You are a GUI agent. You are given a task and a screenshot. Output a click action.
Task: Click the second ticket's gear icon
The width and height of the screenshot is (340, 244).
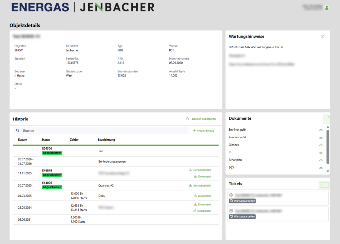(231, 210)
